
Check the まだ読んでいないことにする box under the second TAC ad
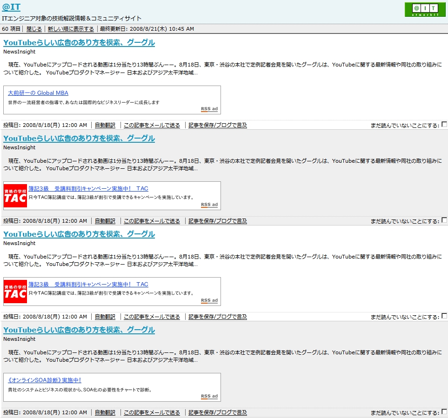click(444, 316)
